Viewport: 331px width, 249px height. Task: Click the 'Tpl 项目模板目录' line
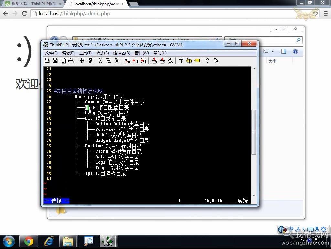[106, 173]
